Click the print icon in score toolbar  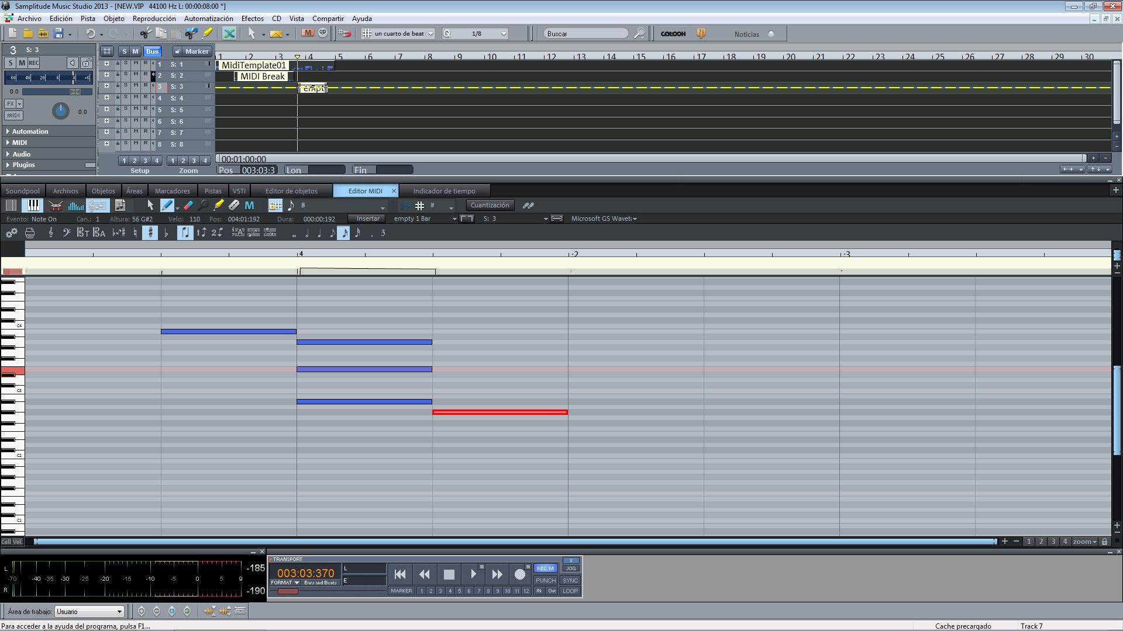pyautogui.click(x=30, y=233)
